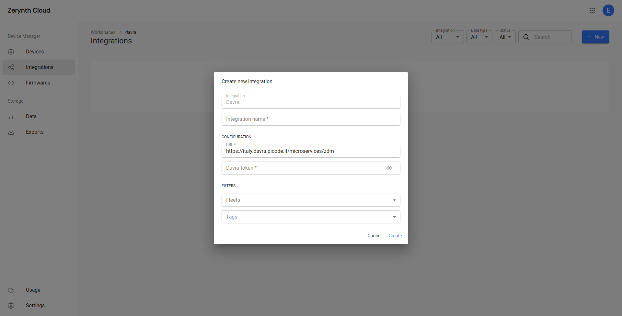Screen dimensions: 622x316
Task: Click the disabled Integration Davra field
Action: [x=311, y=102]
